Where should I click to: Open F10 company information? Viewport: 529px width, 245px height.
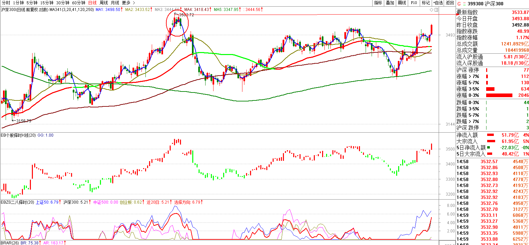[x=414, y=3]
